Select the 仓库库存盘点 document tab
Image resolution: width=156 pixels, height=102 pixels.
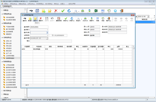click(7, 6)
